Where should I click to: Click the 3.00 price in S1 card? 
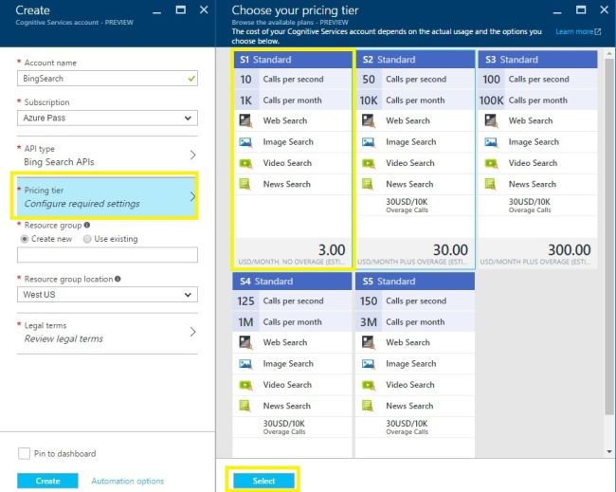[332, 250]
